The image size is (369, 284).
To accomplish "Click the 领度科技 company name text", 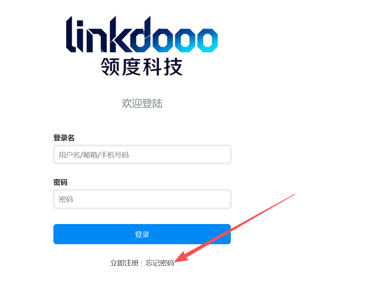I will (142, 67).
